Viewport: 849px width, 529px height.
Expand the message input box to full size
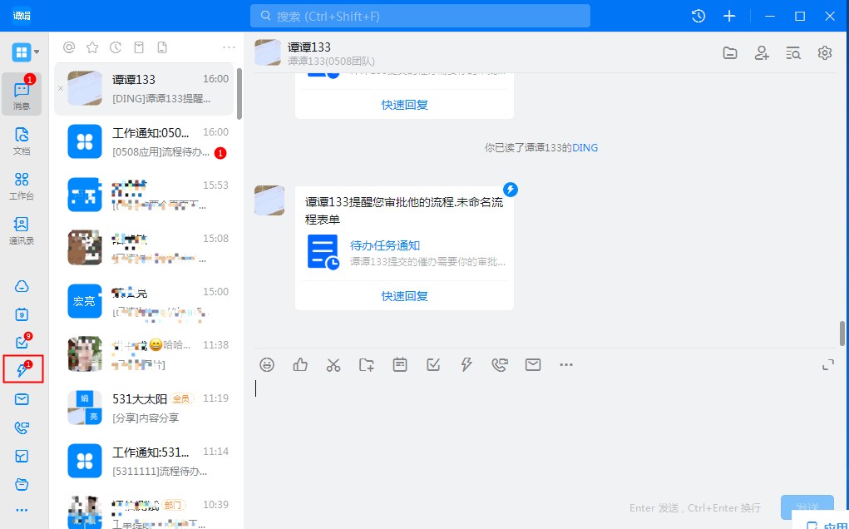[827, 364]
